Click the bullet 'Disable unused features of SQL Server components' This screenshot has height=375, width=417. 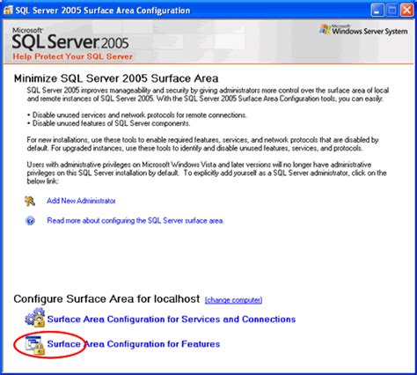[109, 123]
